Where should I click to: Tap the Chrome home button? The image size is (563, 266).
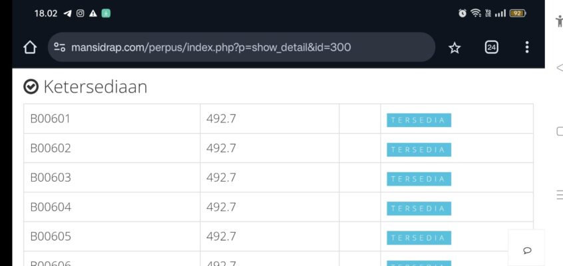[x=29, y=47]
